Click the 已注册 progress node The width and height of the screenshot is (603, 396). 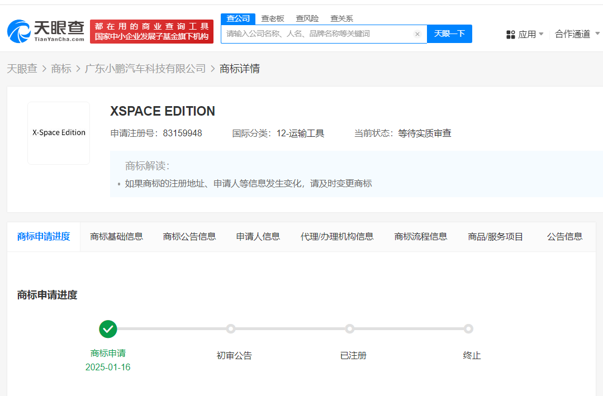349,329
